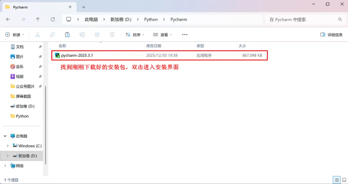Expand the Windows (C:) tree node
The image size is (348, 184).
coord(7,146)
